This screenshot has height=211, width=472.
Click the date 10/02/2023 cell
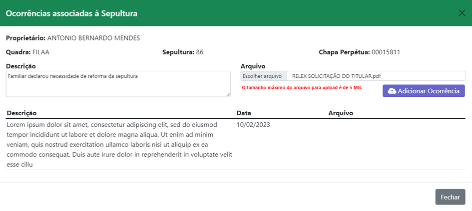click(x=253, y=125)
